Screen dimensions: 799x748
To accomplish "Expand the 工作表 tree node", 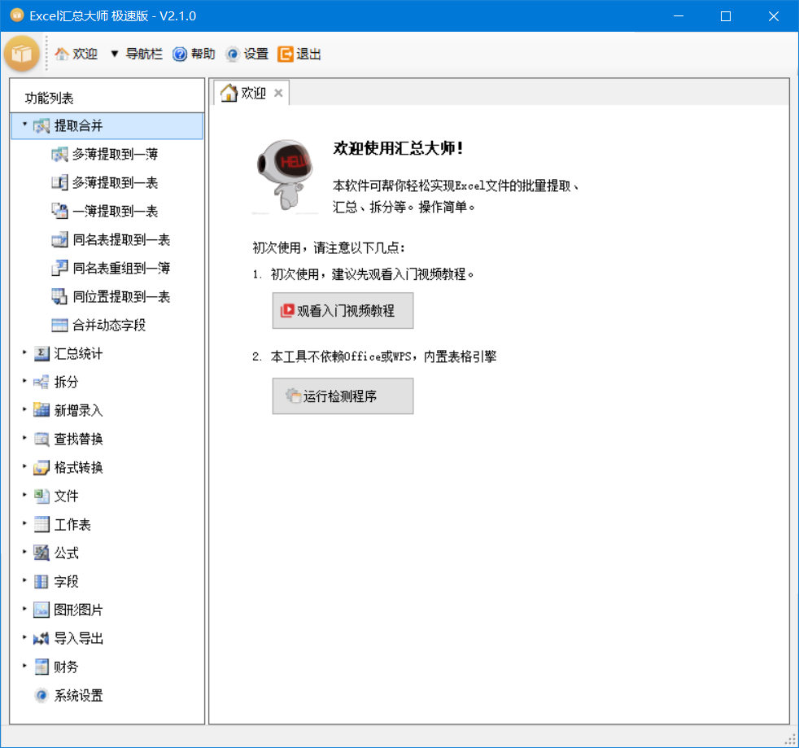I will [24, 523].
